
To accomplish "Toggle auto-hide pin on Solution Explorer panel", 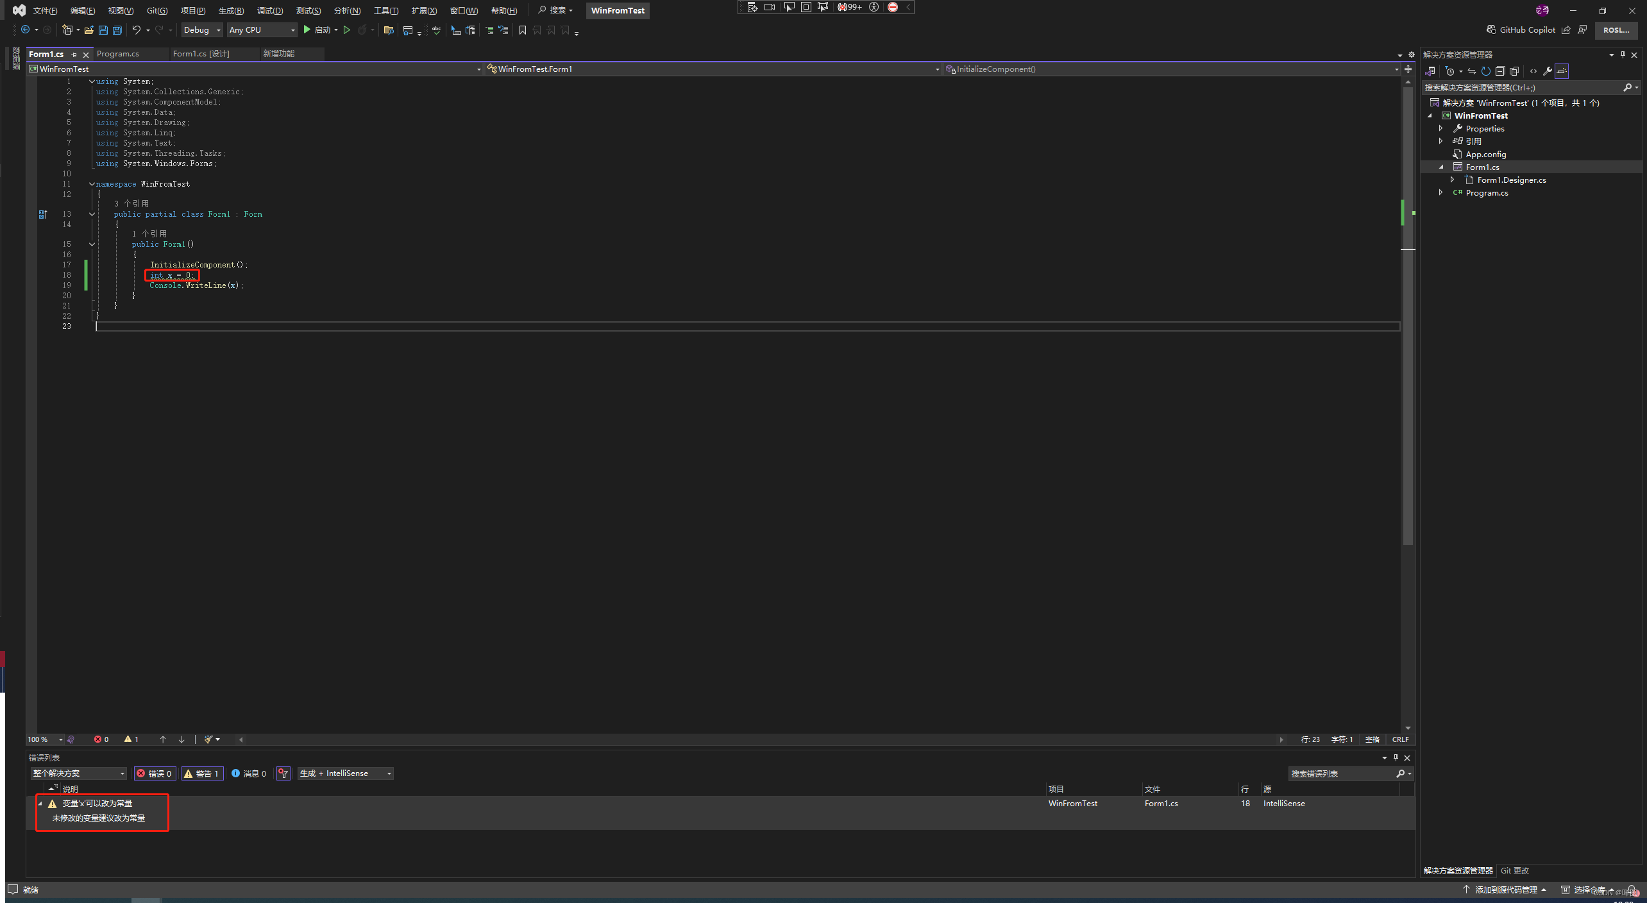I will point(1623,55).
